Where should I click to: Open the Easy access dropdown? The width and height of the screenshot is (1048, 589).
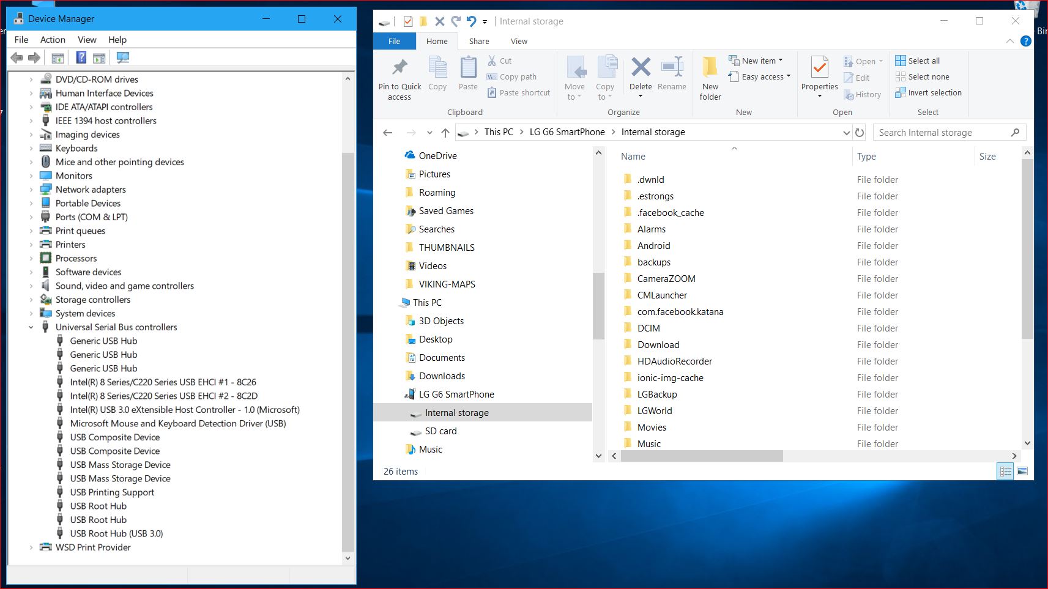pos(759,76)
